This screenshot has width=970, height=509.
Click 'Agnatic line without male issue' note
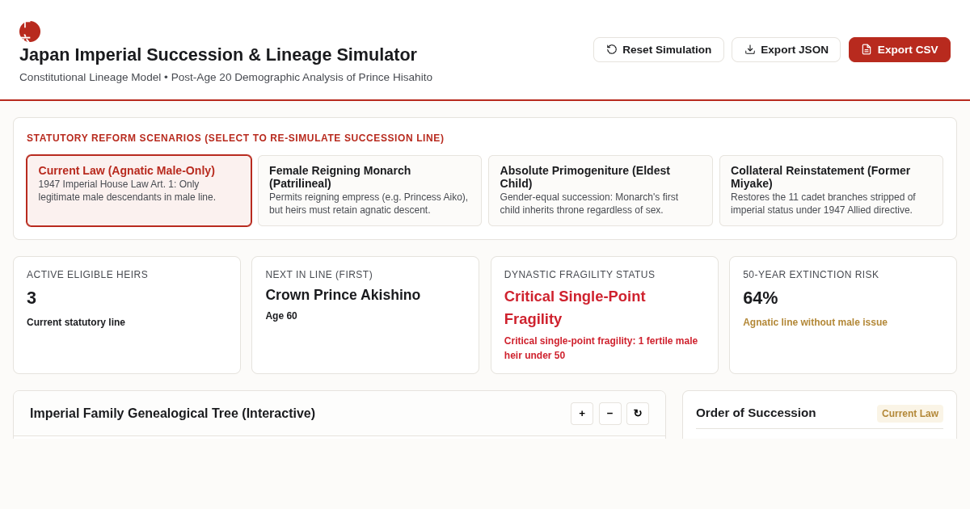coord(815,322)
